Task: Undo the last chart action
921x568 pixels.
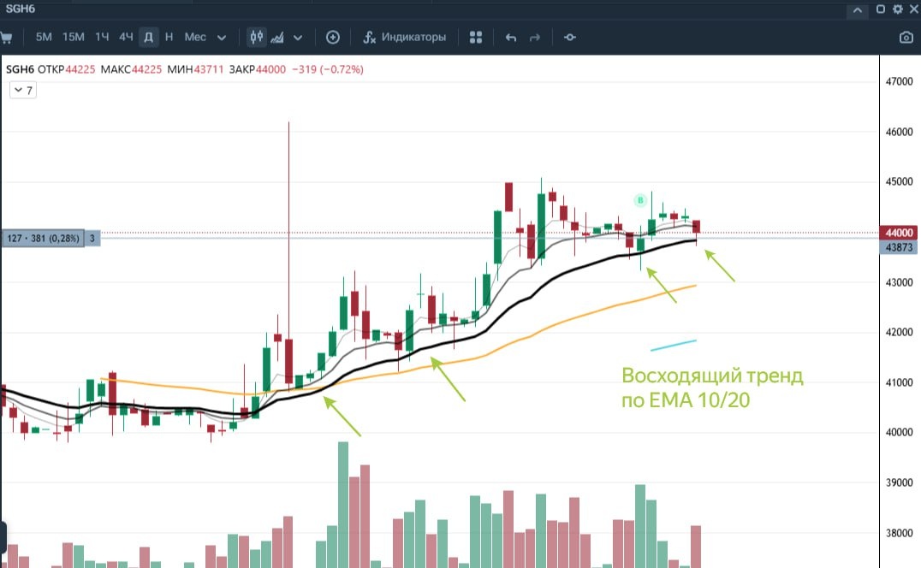Action: click(511, 38)
